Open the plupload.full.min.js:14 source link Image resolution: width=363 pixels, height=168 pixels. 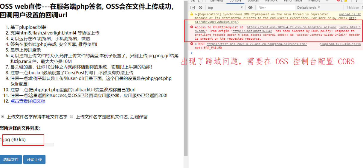click(x=340, y=44)
